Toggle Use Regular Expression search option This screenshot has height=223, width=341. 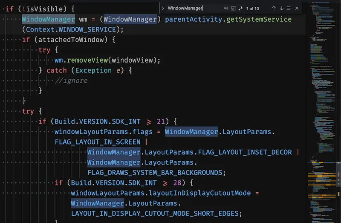click(x=240, y=8)
